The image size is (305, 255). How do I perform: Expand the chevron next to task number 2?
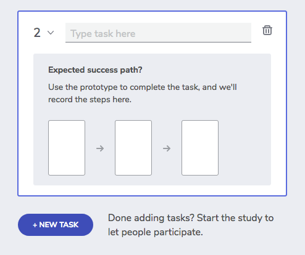tap(51, 33)
